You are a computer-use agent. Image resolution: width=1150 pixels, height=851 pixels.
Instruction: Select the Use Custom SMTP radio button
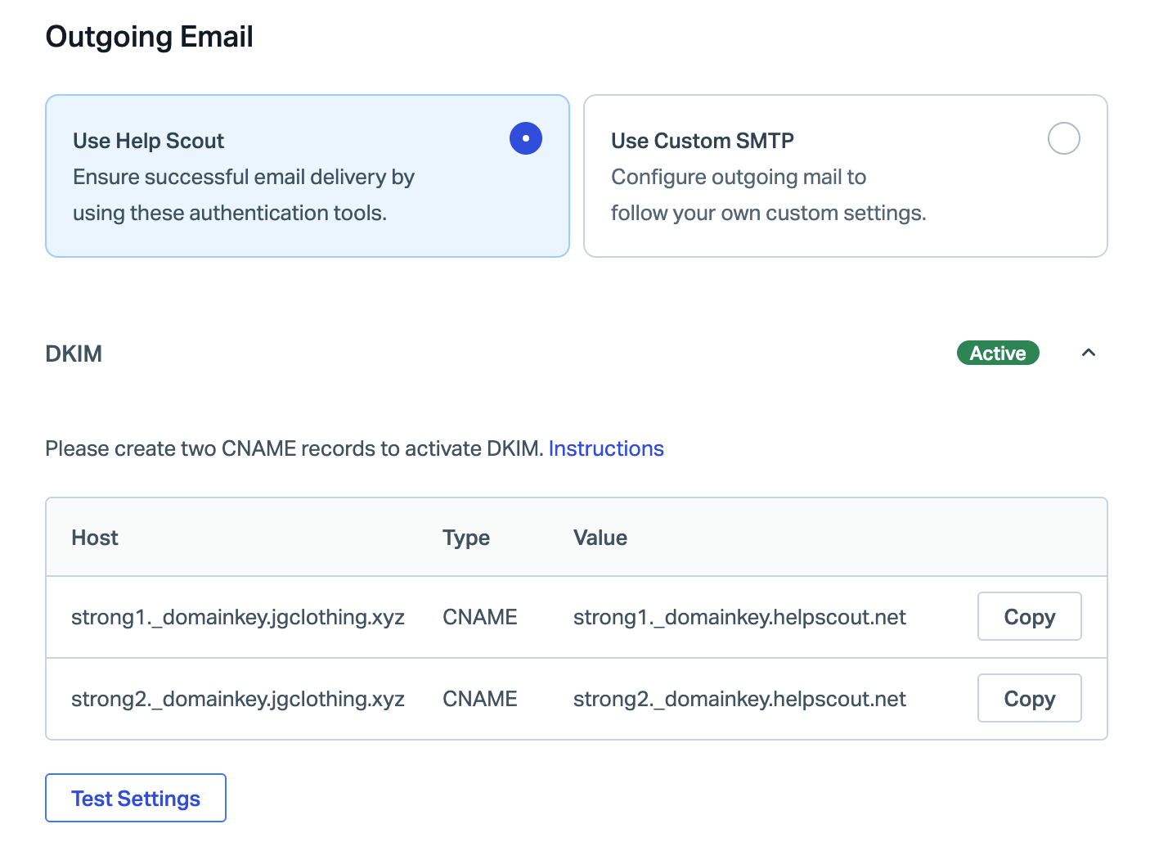pos(1064,138)
